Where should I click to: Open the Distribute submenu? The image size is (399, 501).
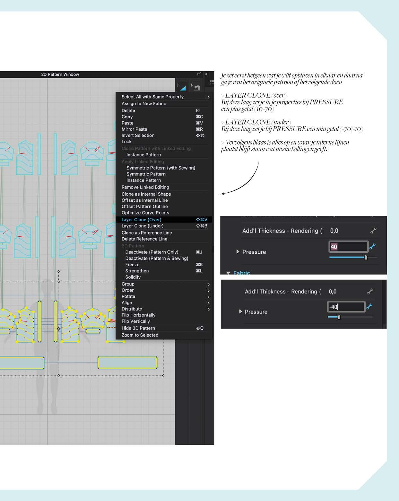pyautogui.click(x=164, y=309)
